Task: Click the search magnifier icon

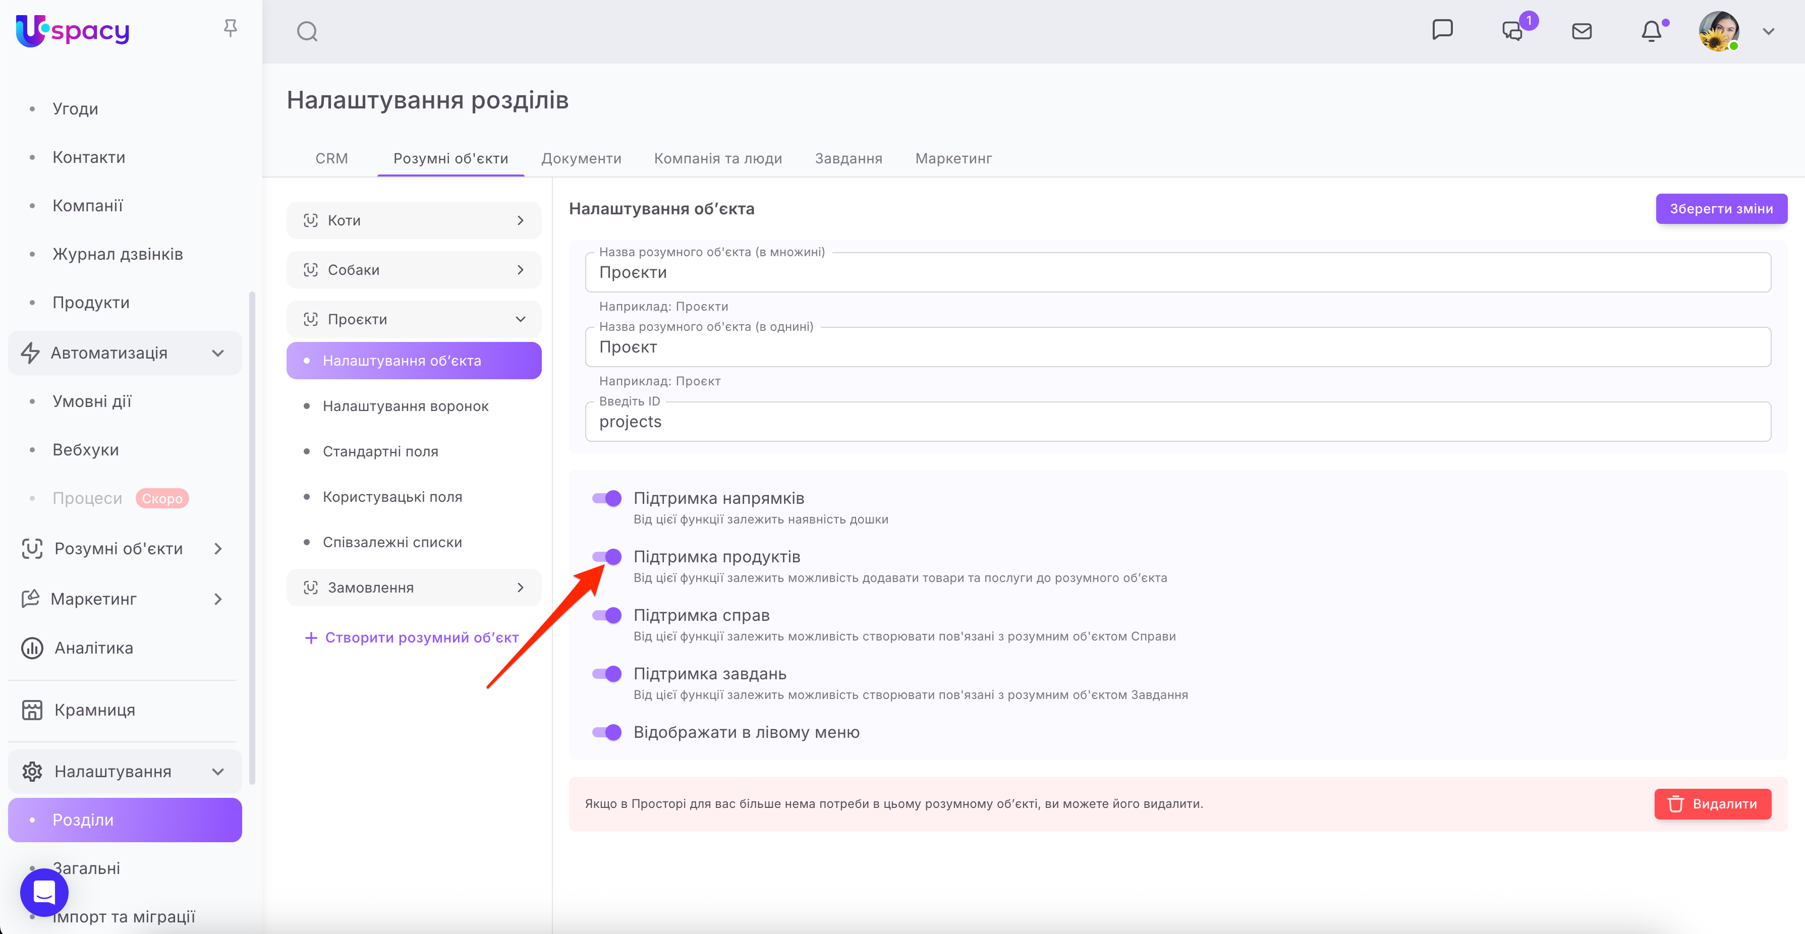Action: click(x=307, y=32)
